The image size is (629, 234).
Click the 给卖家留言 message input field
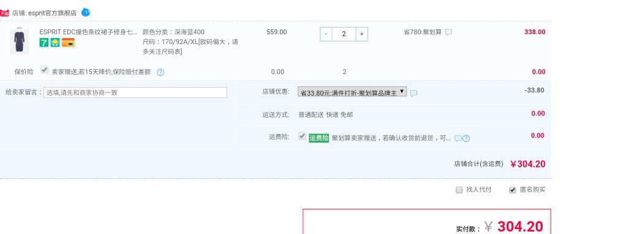point(135,92)
